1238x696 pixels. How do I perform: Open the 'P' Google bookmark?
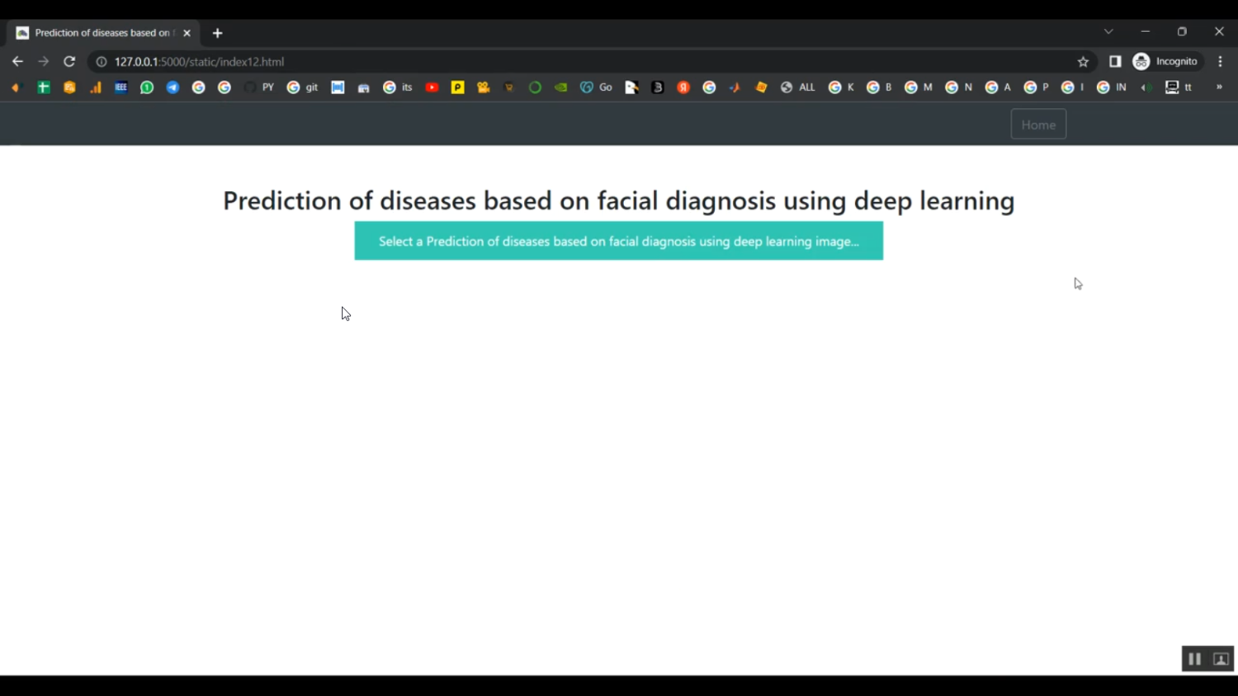[x=1037, y=87]
